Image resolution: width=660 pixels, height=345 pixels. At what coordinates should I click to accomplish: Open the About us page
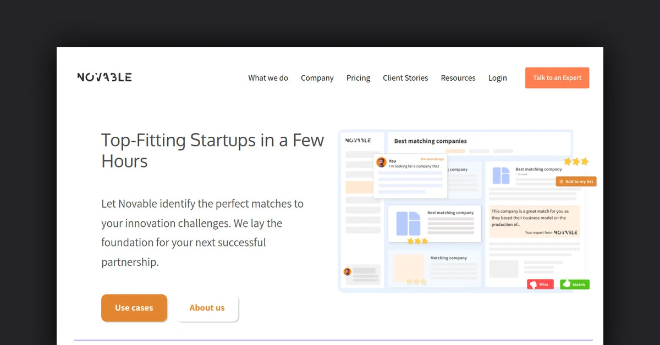point(207,308)
